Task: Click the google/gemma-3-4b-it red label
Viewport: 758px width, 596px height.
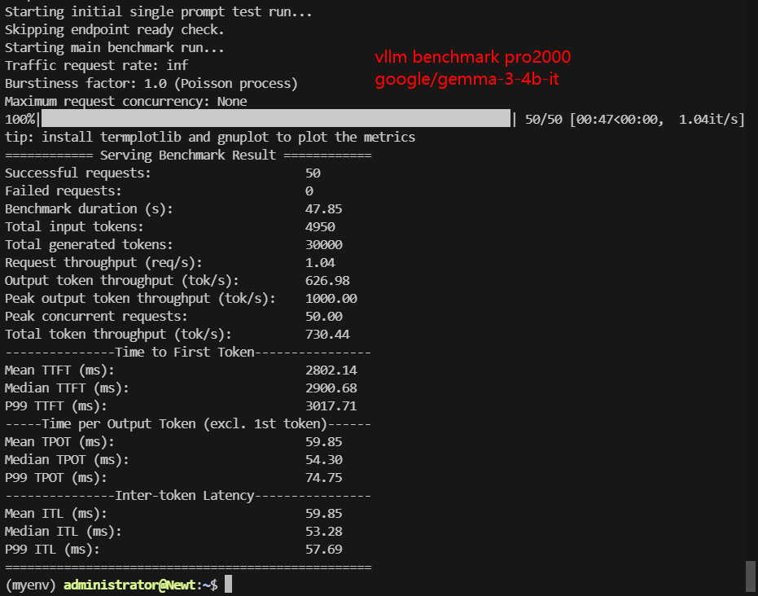Action: point(467,79)
